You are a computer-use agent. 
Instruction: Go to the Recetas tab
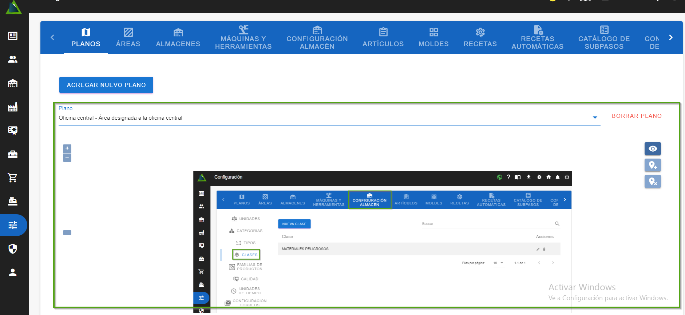(x=480, y=37)
